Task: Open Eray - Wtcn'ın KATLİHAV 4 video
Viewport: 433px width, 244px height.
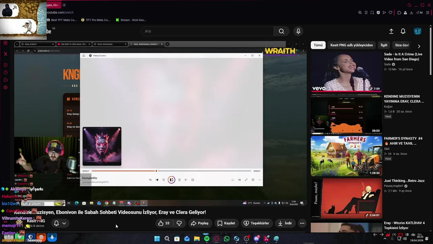Action: point(404,225)
